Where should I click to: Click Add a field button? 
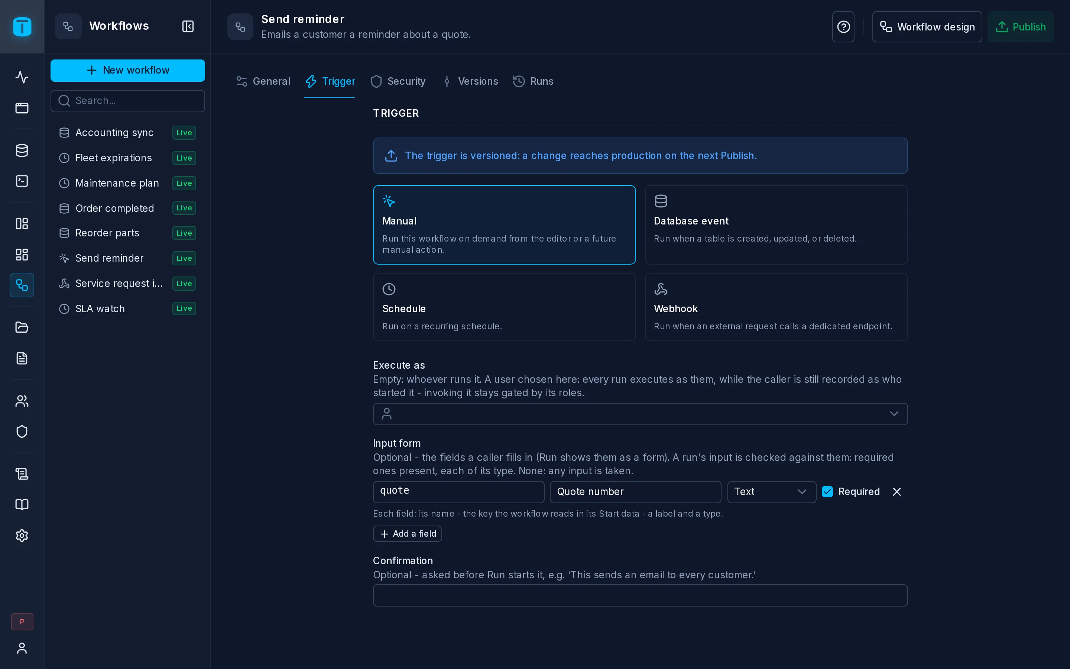(407, 534)
